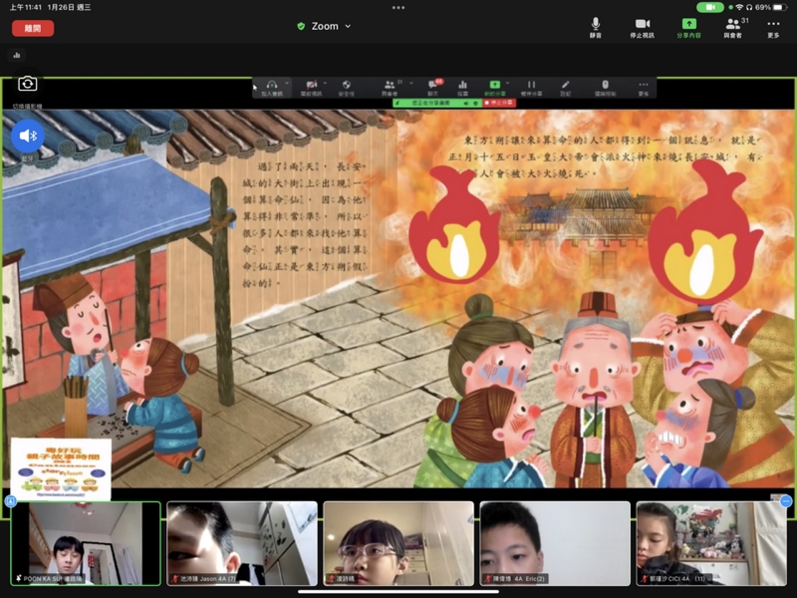Open the Polls bar-chart icon in shared toolbar
797x598 pixels.
(463, 88)
